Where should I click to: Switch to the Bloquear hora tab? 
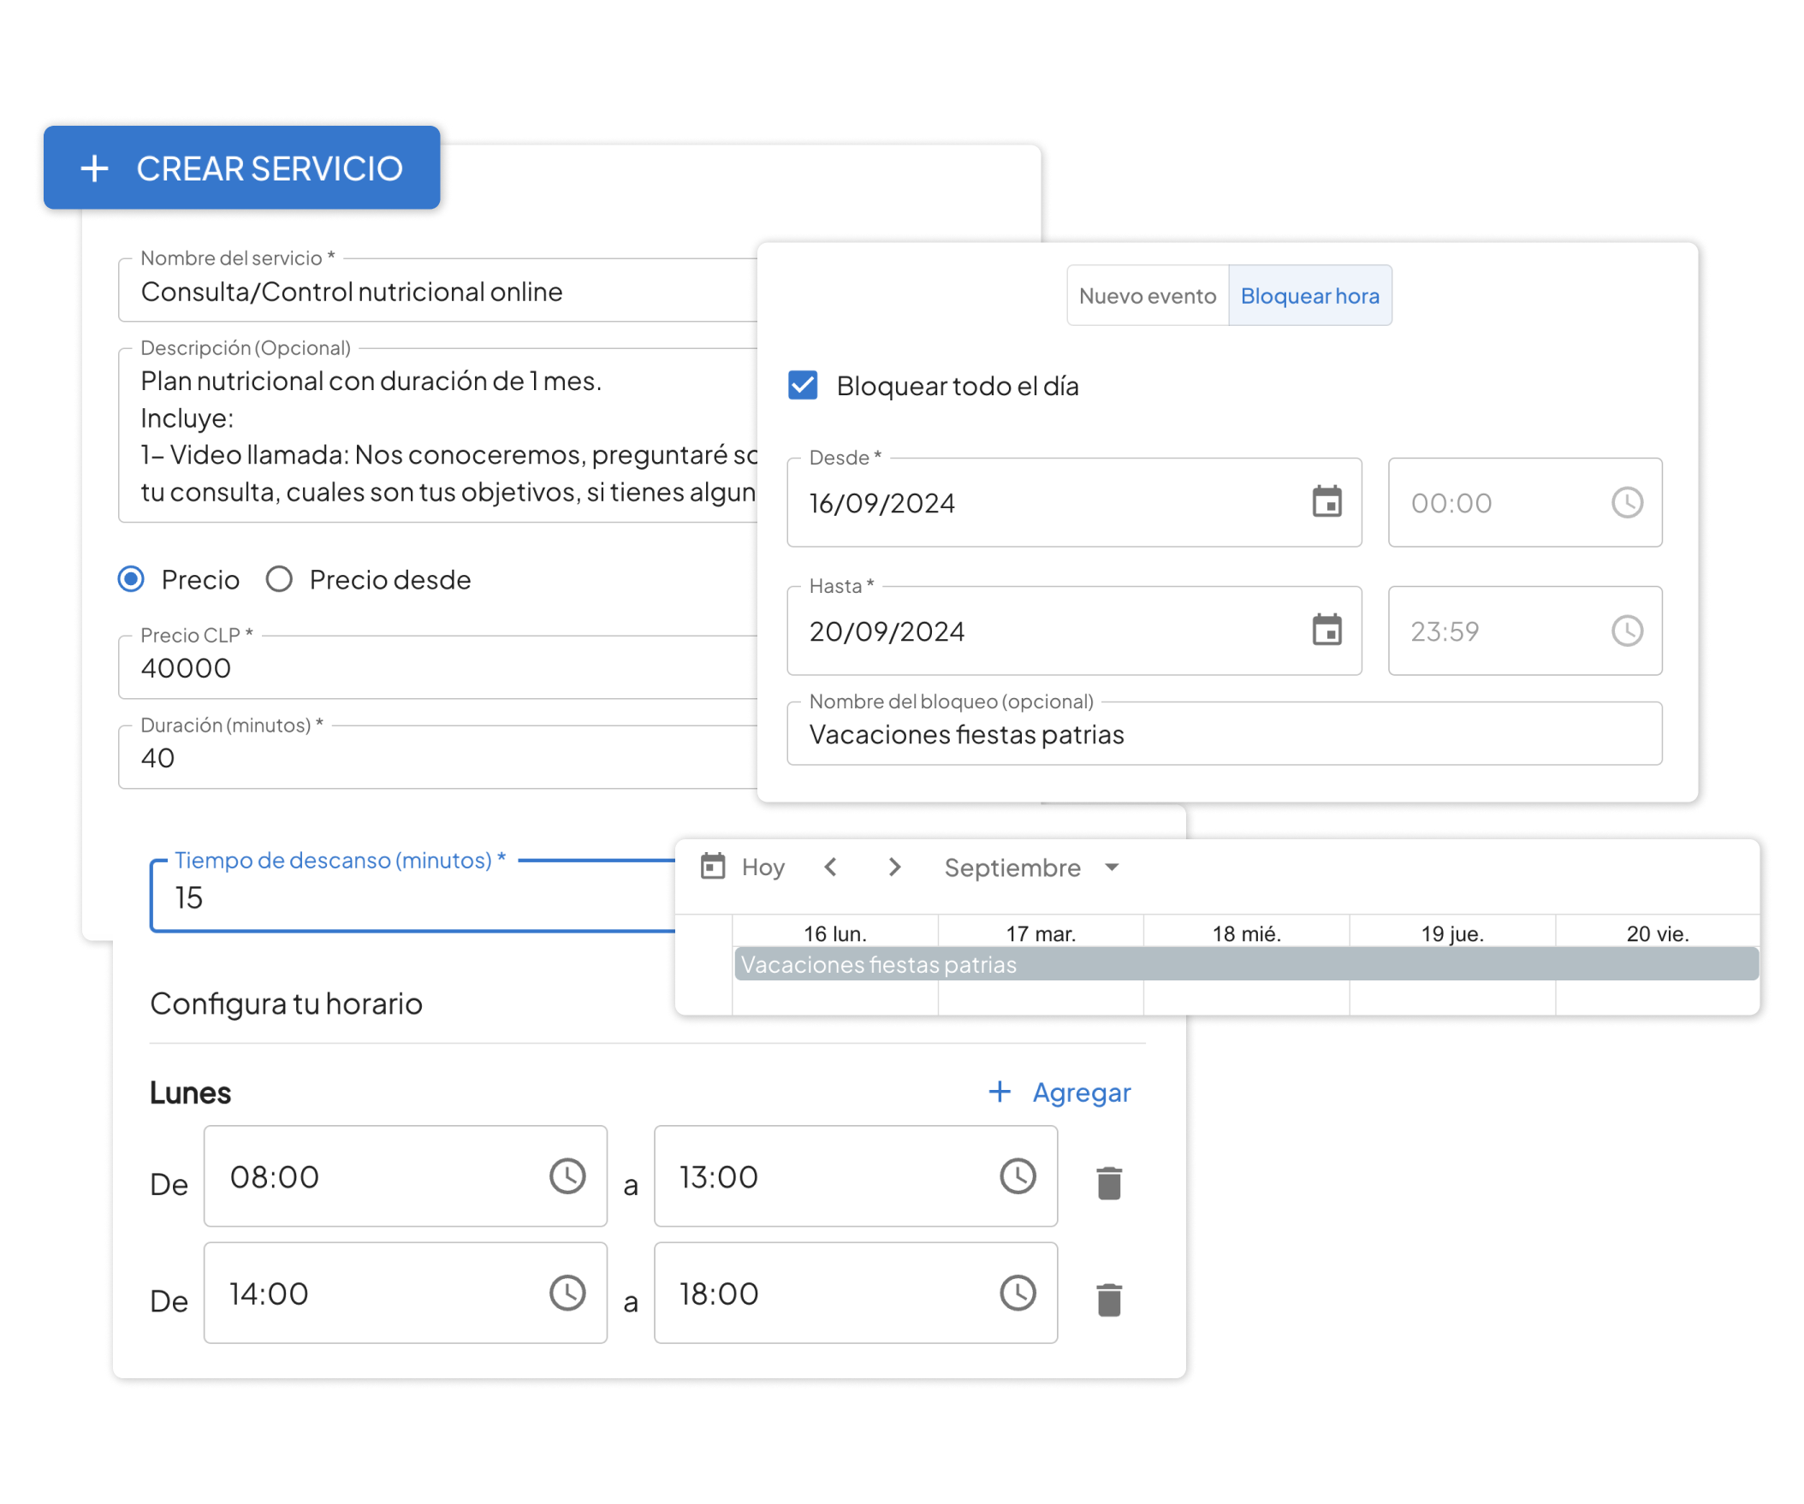click(1310, 294)
